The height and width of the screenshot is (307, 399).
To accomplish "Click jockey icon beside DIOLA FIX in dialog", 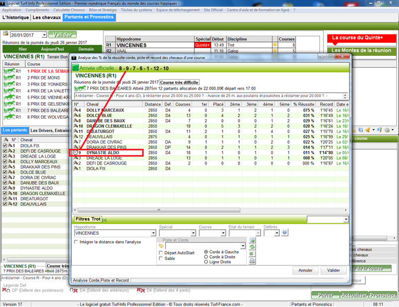I will point(76,168).
